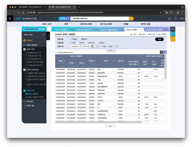Close the [32004] tab

[96, 30]
